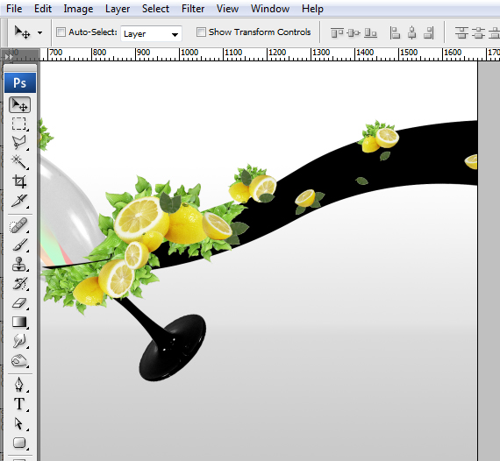This screenshot has width=500, height=461.
Task: Select the Eraser tool
Action: coord(19,302)
